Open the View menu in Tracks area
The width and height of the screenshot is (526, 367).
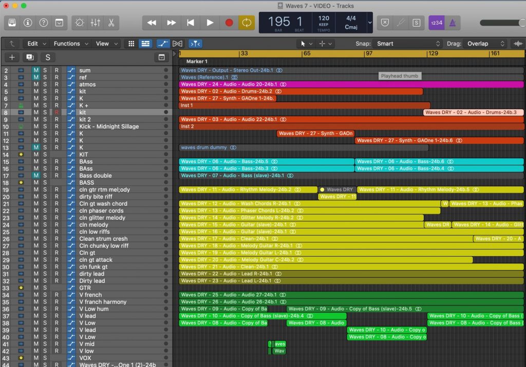pos(106,44)
